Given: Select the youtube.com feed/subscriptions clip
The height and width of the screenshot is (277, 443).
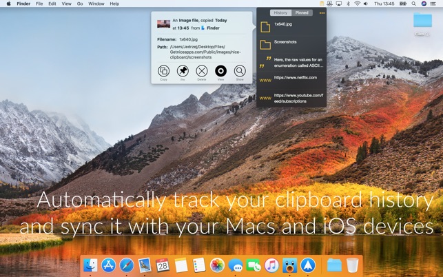Looking at the screenshot, I should [x=291, y=98].
